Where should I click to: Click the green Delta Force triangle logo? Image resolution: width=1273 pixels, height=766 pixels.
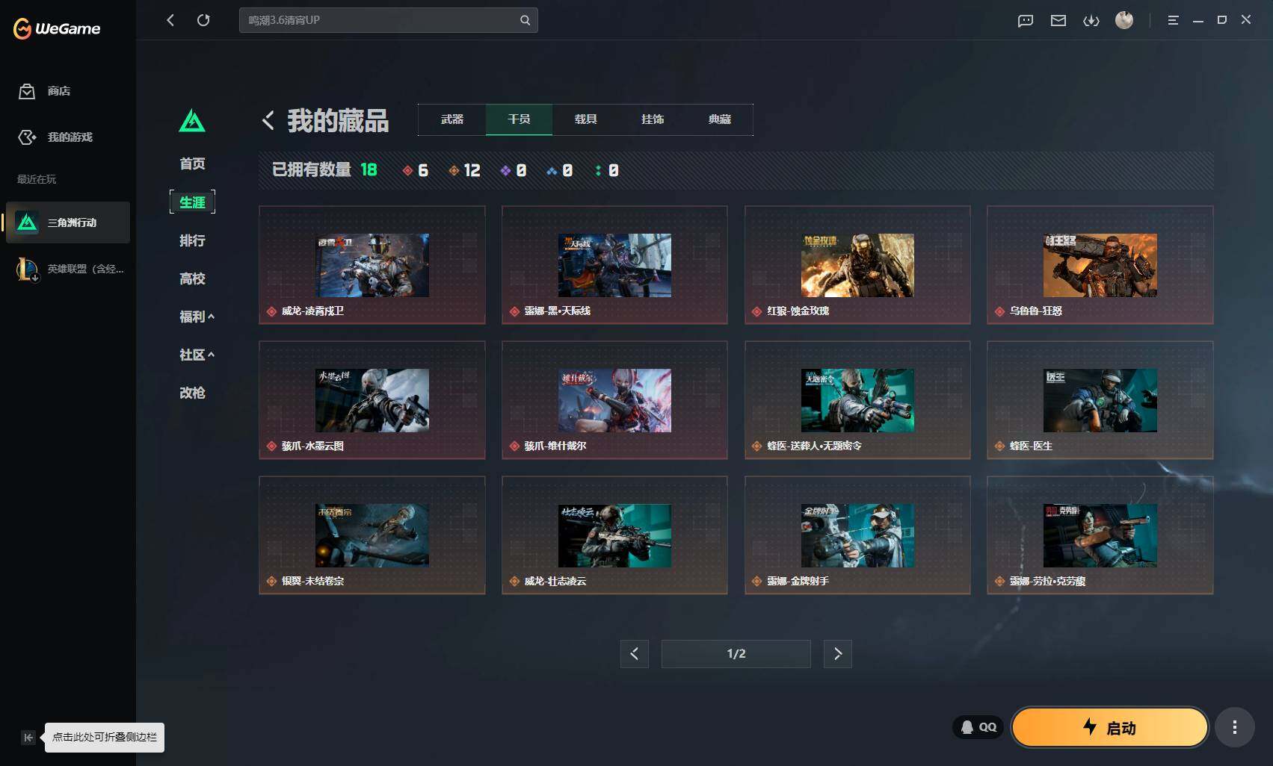coord(192,121)
